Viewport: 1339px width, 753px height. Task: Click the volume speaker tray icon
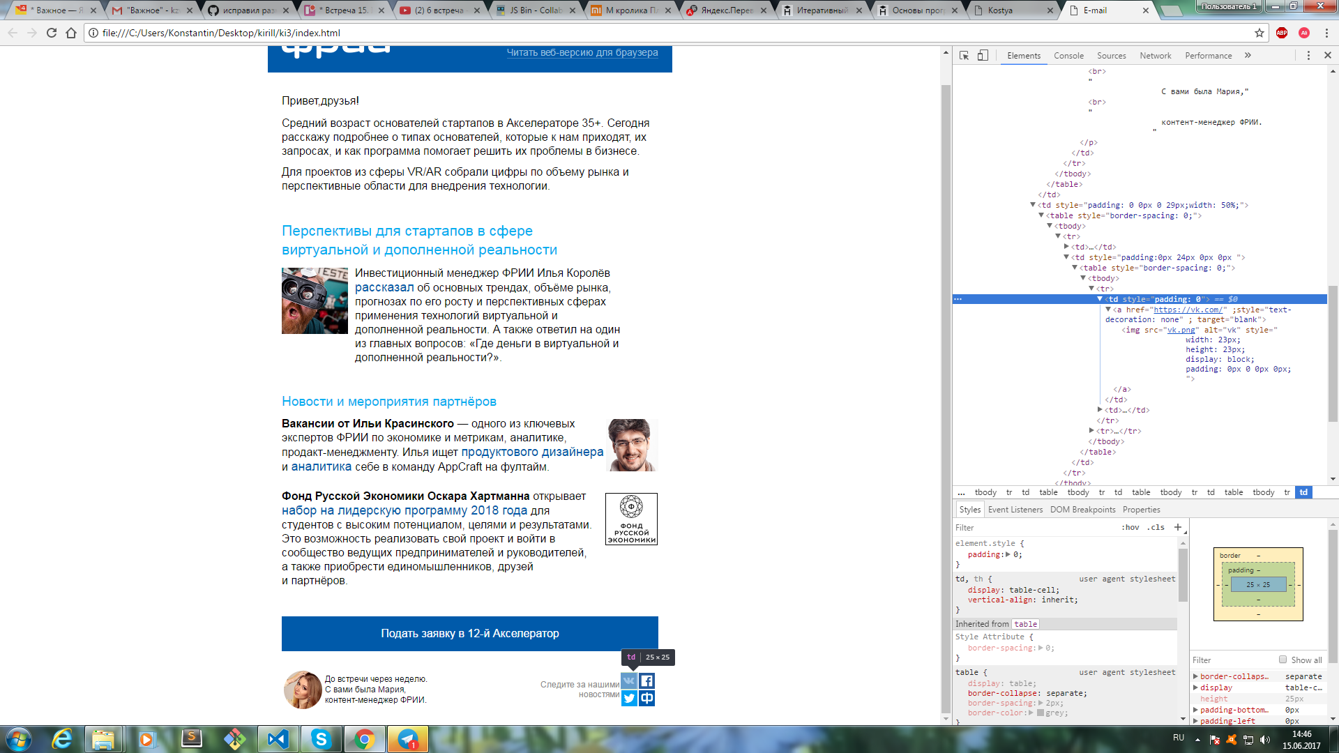(1265, 740)
